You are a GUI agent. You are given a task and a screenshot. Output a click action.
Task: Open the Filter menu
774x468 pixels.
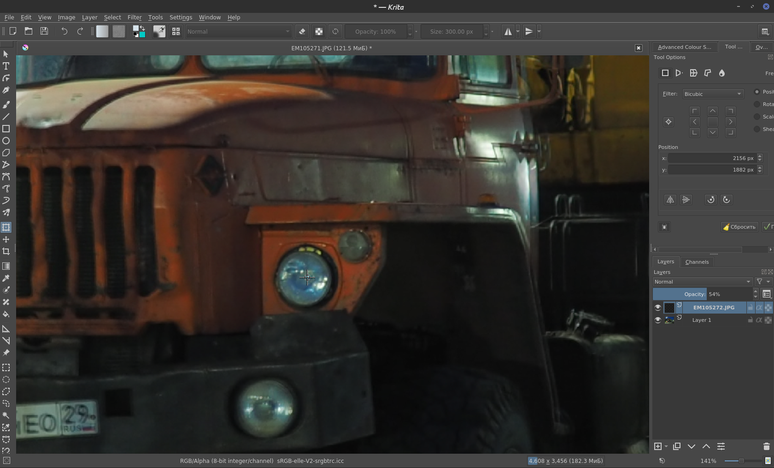tap(135, 17)
